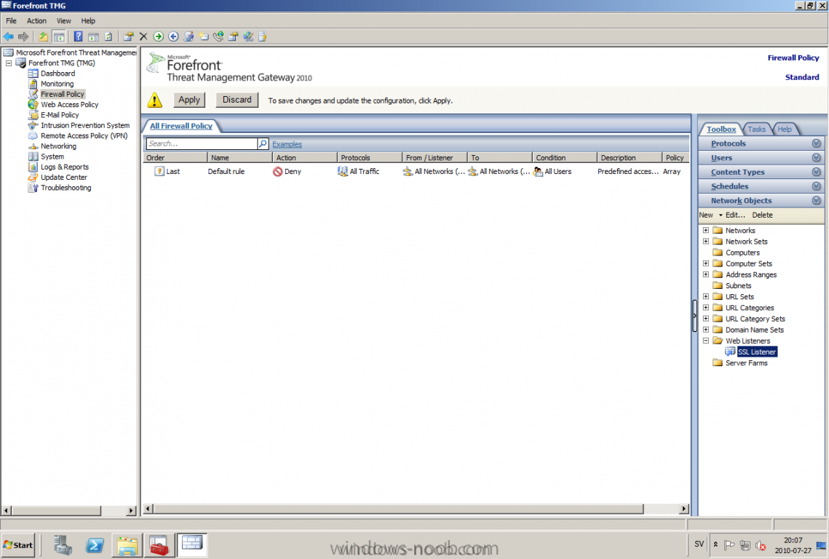Expand the Protocols section chevron
The width and height of the screenshot is (829, 559).
[817, 143]
